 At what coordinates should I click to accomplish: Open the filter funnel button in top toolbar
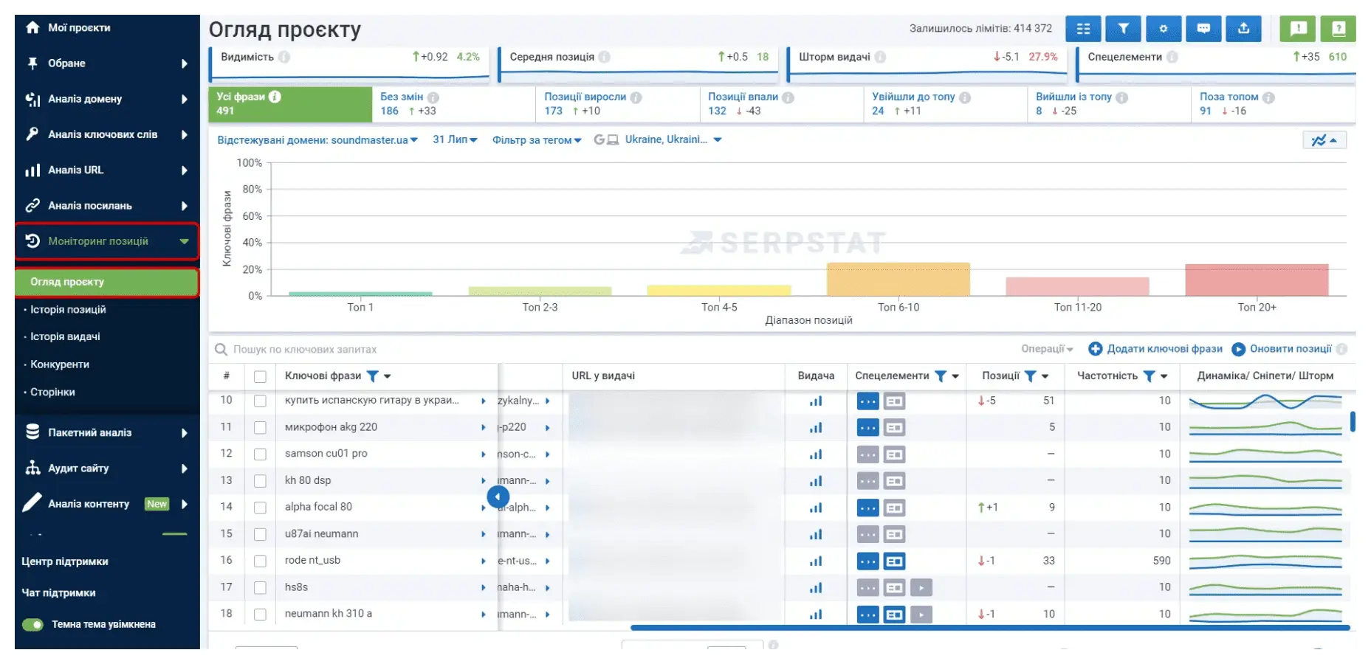pyautogui.click(x=1123, y=29)
